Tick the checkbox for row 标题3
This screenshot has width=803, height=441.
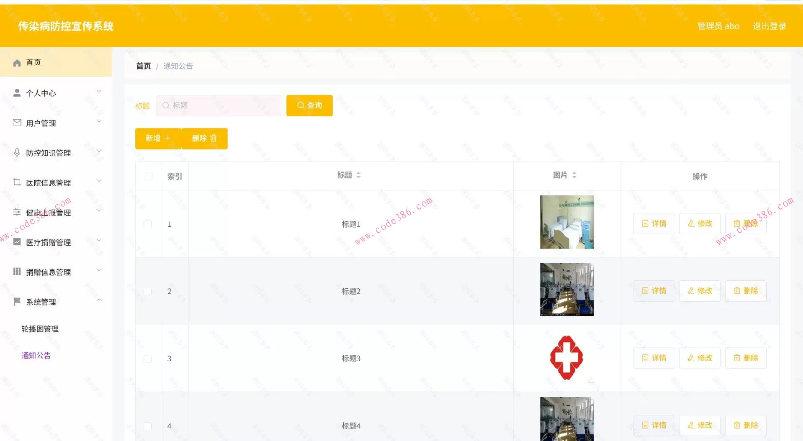148,359
